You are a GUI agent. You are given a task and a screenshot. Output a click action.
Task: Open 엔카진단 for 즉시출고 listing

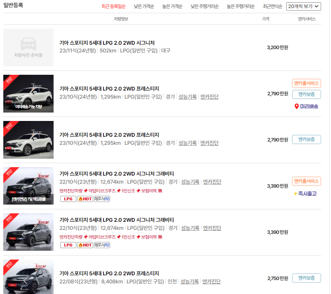pyautogui.click(x=212, y=182)
